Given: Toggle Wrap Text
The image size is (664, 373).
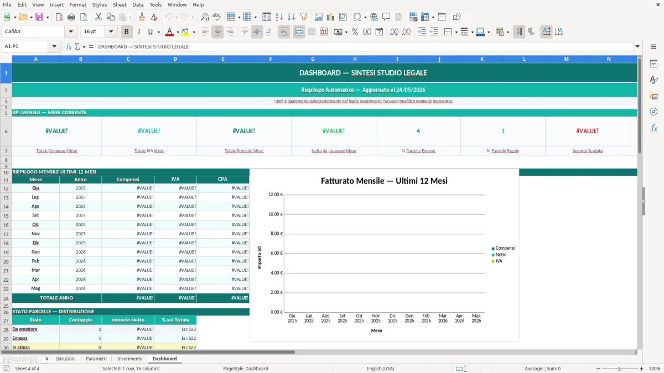Looking at the screenshot, I should (x=284, y=32).
